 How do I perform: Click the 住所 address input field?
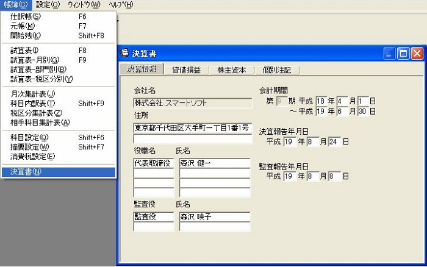[192, 128]
